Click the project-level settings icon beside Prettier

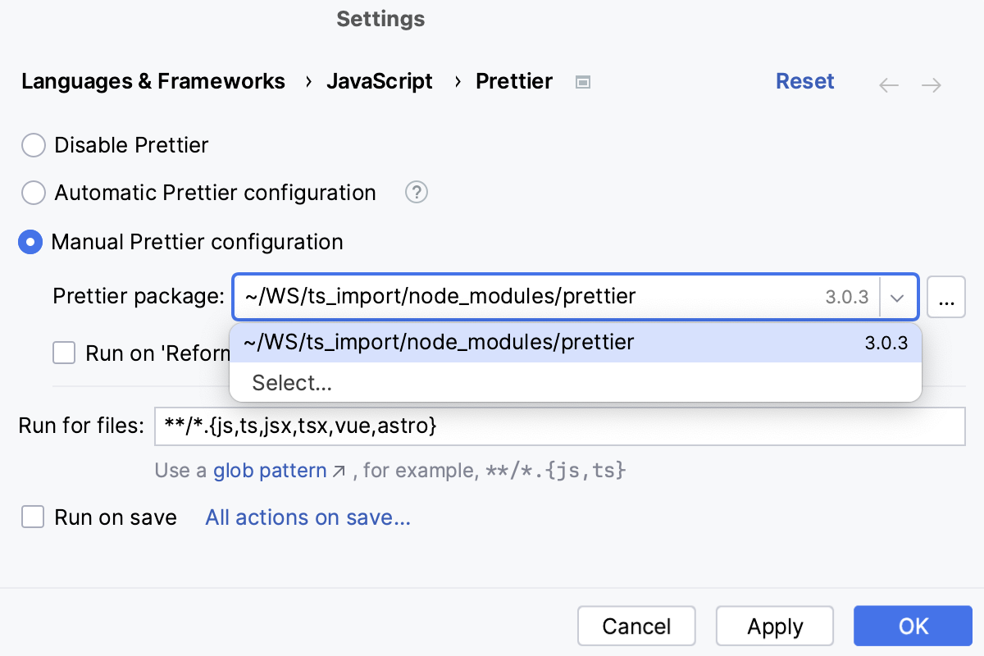tap(582, 82)
